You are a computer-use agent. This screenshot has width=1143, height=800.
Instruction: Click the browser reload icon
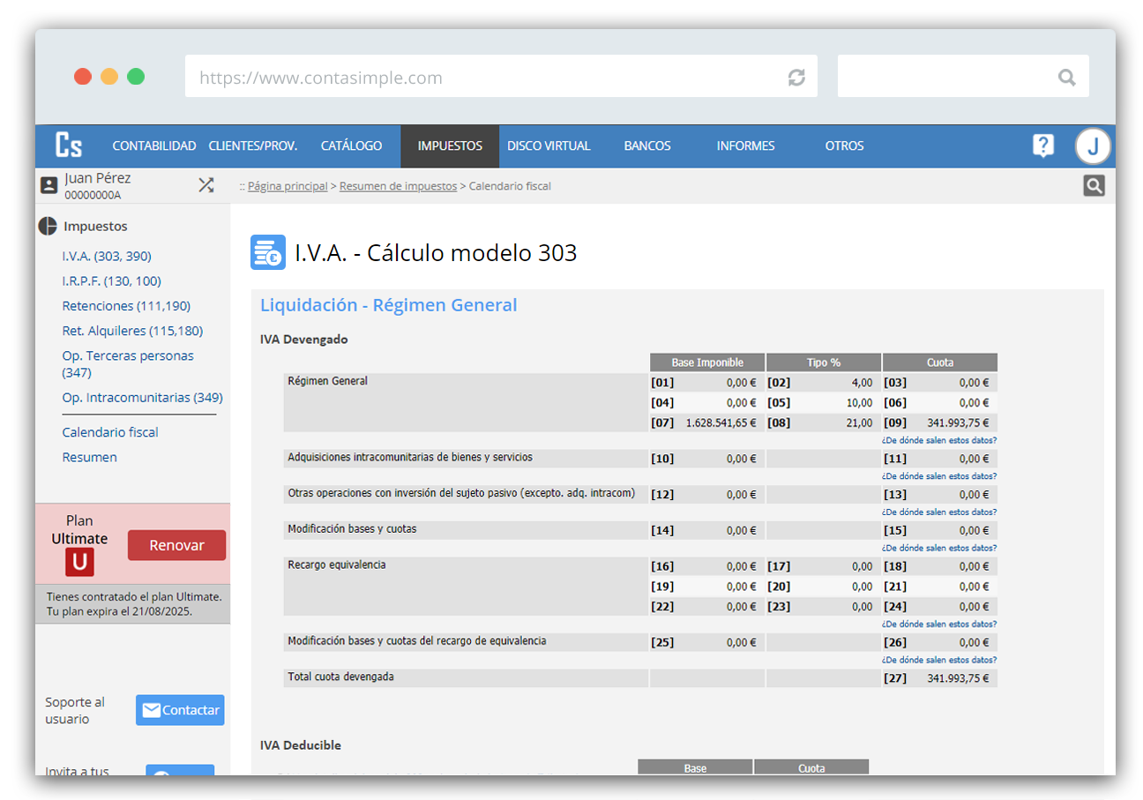tap(796, 78)
